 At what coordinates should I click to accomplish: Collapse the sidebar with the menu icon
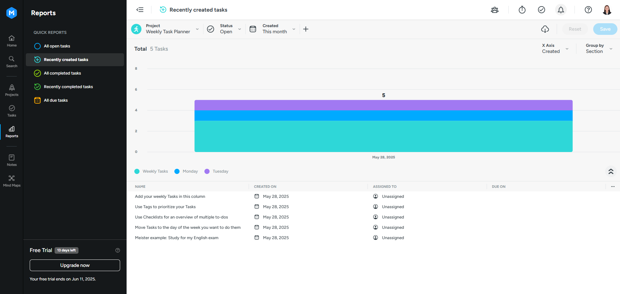[140, 10]
